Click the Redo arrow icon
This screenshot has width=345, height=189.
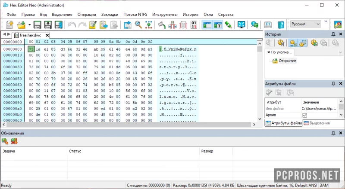82,24
